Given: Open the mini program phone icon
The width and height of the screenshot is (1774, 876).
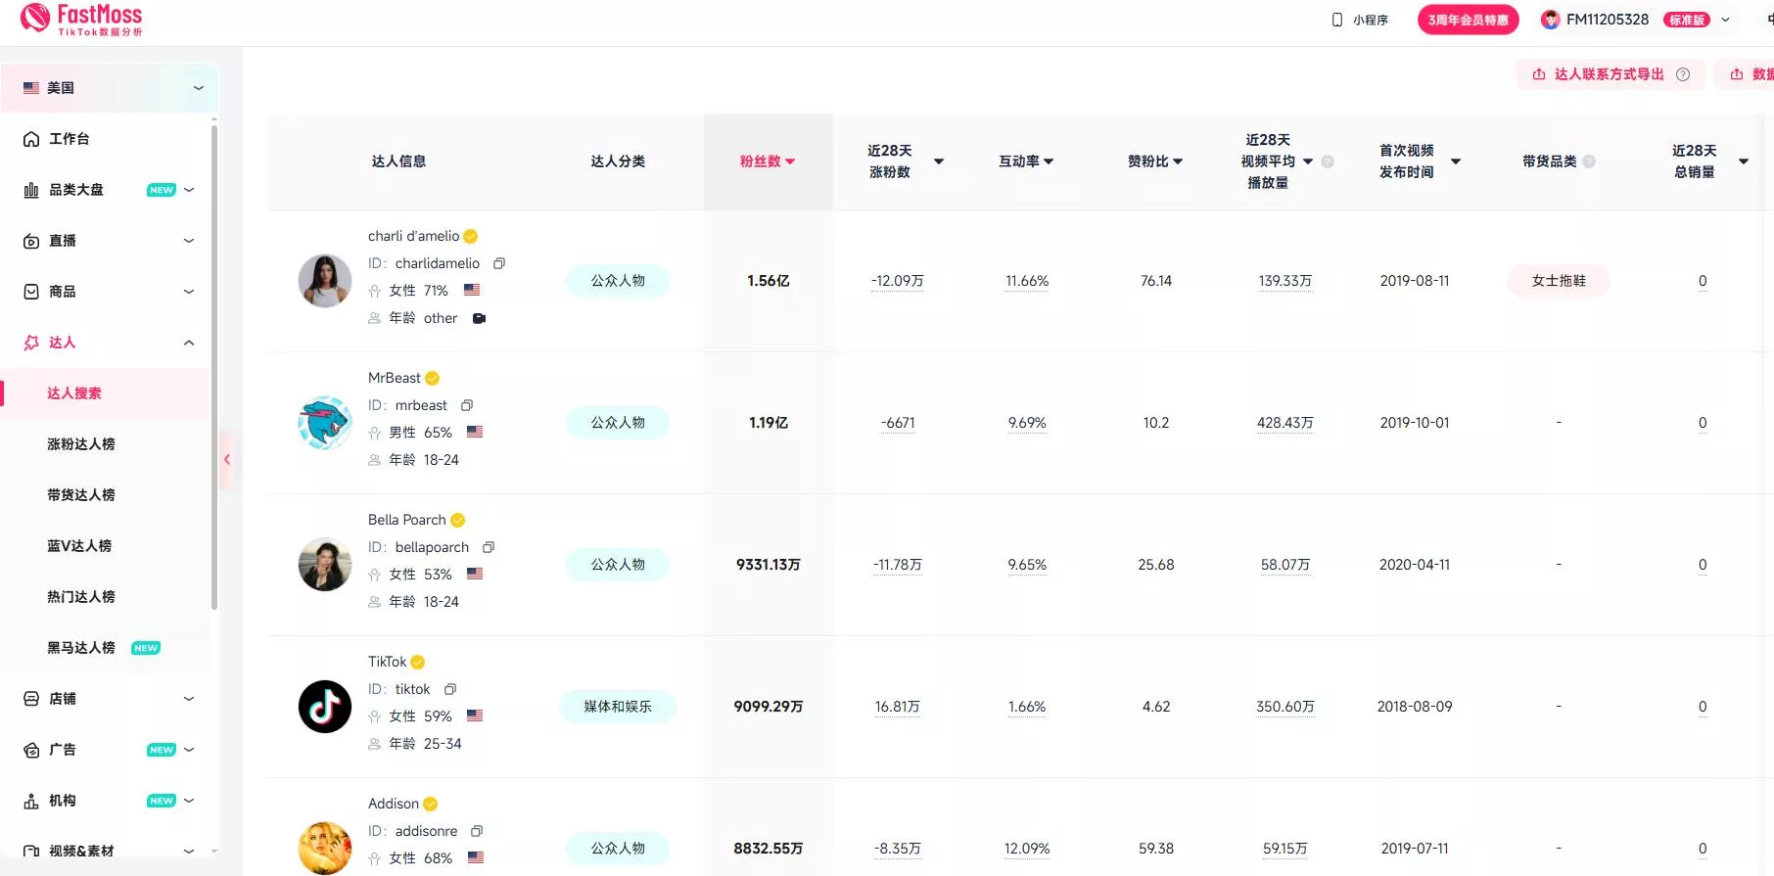Looking at the screenshot, I should tap(1337, 20).
